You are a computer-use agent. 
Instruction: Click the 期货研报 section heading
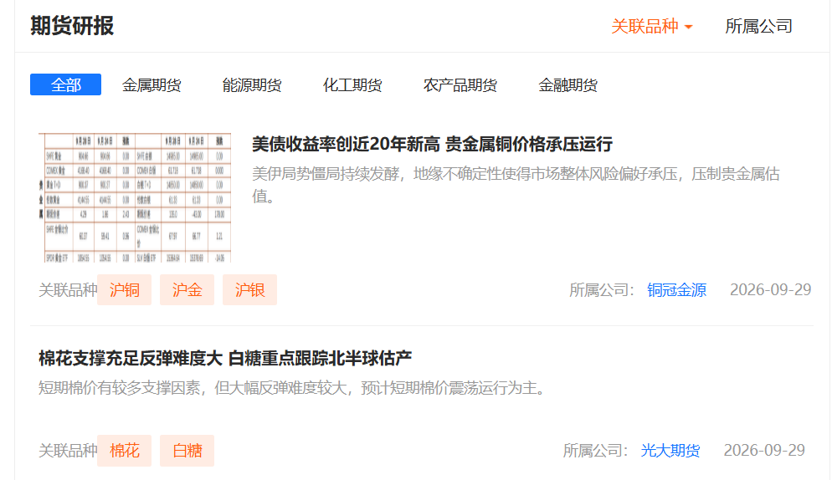72,26
